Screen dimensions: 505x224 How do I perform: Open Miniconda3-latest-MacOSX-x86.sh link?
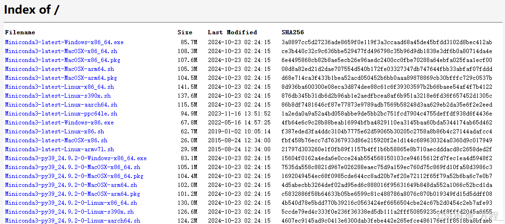(x=56, y=140)
